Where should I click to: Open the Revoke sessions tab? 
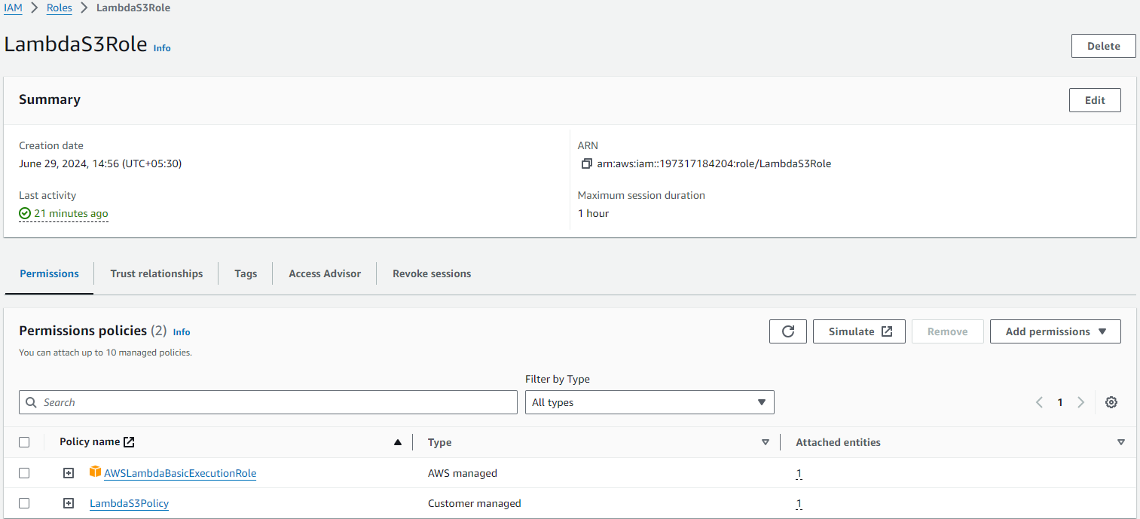point(431,273)
